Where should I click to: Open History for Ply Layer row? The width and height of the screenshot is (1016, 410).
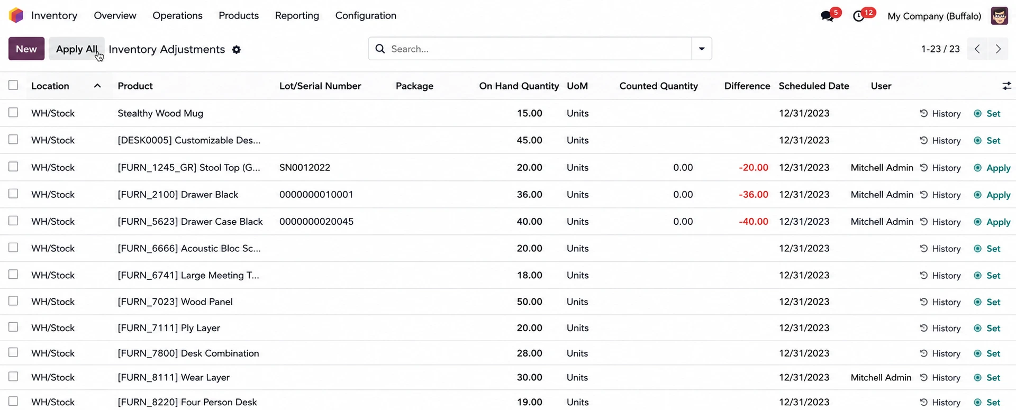click(x=940, y=328)
